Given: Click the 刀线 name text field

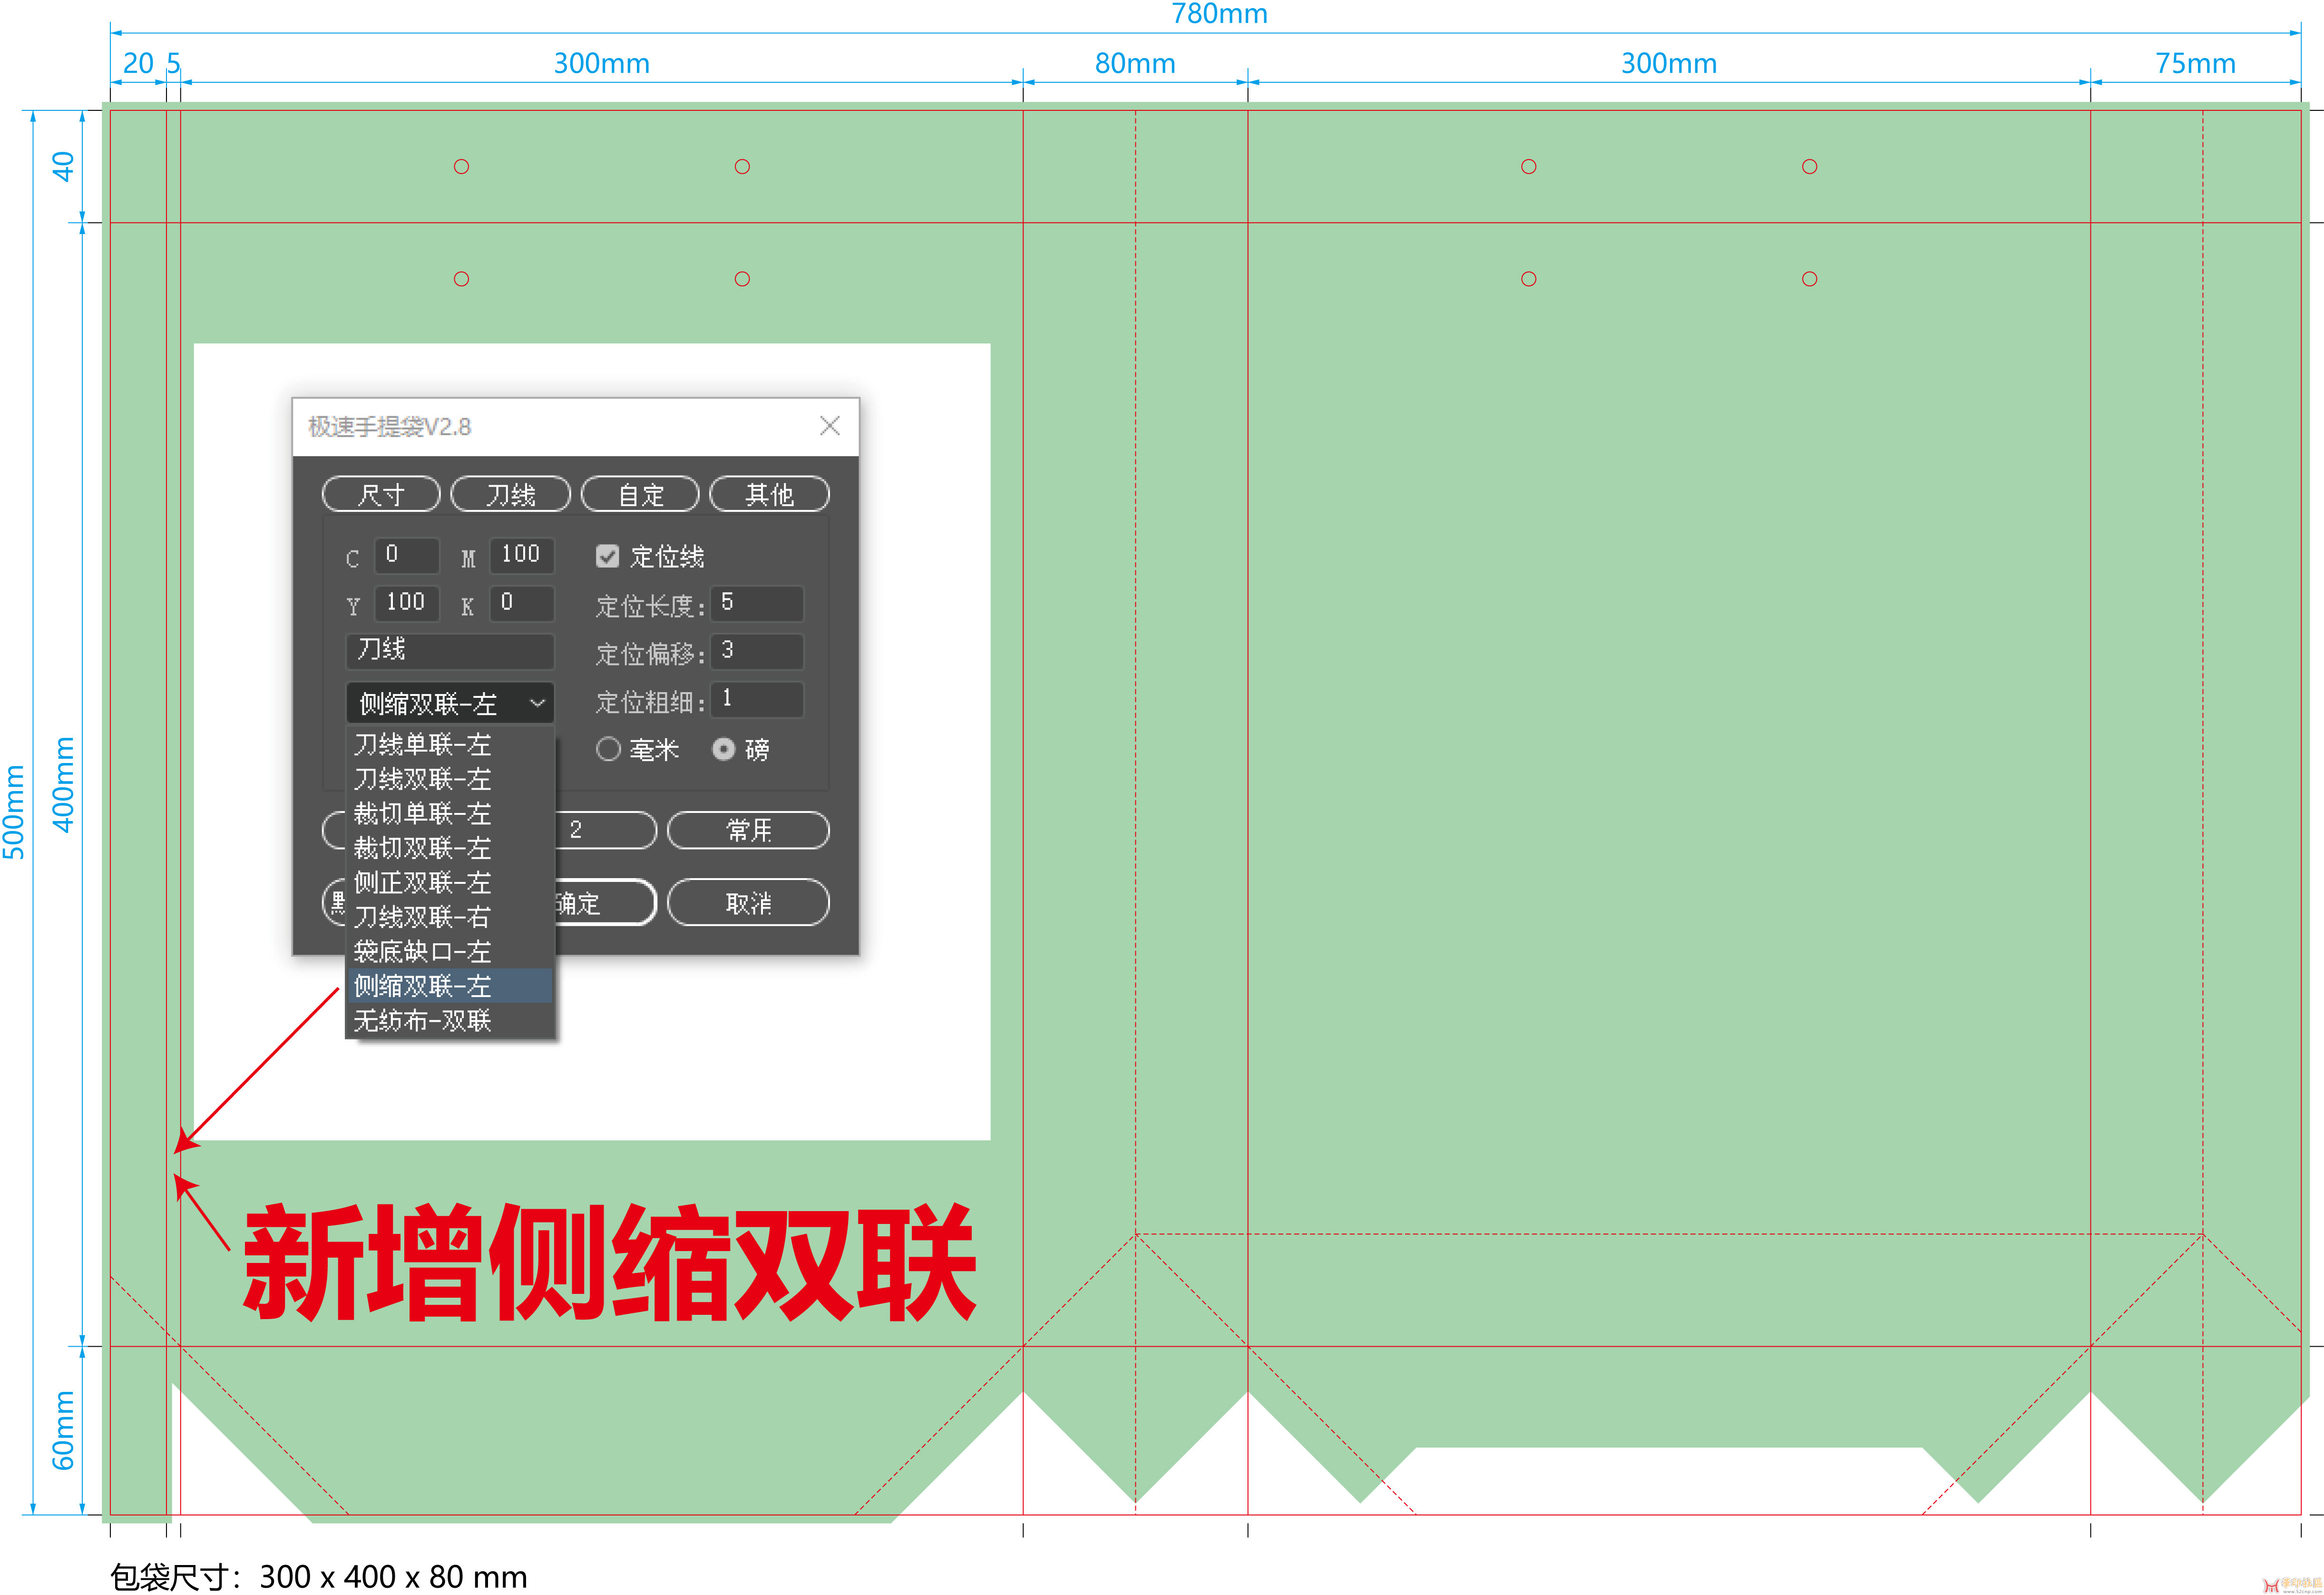Looking at the screenshot, I should tap(450, 651).
